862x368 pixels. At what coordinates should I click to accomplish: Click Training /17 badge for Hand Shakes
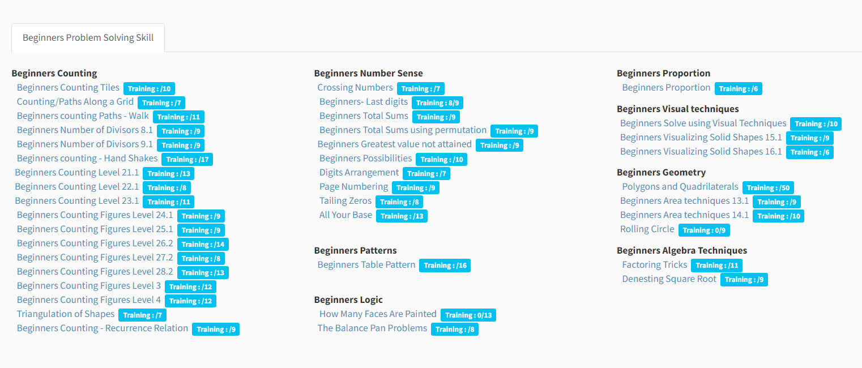tap(187, 160)
